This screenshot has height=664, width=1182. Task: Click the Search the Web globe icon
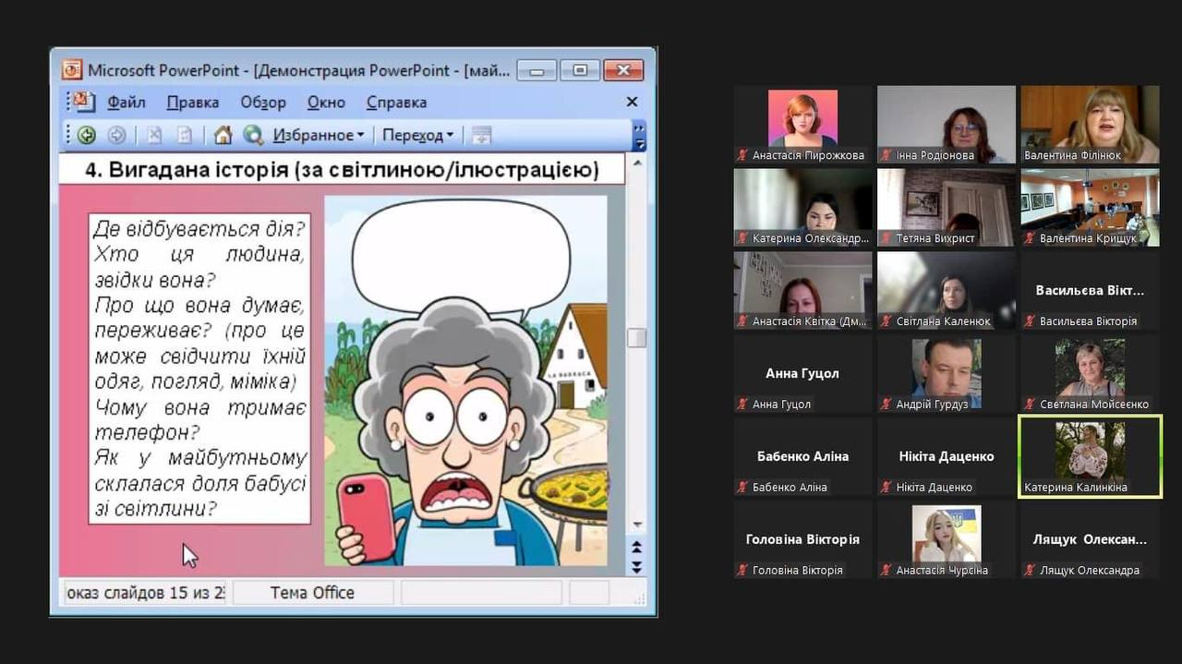pos(253,136)
